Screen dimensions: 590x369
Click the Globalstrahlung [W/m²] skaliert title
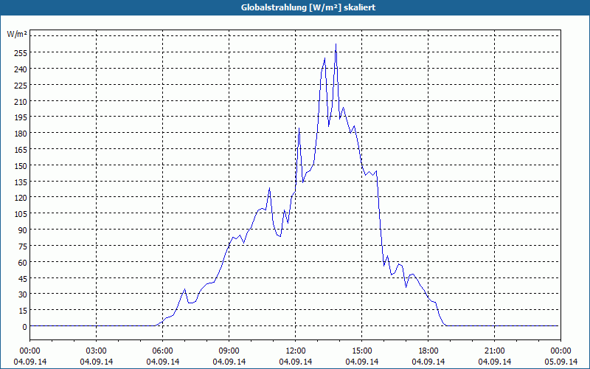tap(308, 7)
